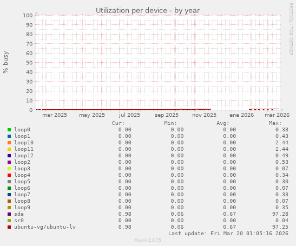Select the loop1 legend label
Screen dimensions: 296x246
point(22,136)
